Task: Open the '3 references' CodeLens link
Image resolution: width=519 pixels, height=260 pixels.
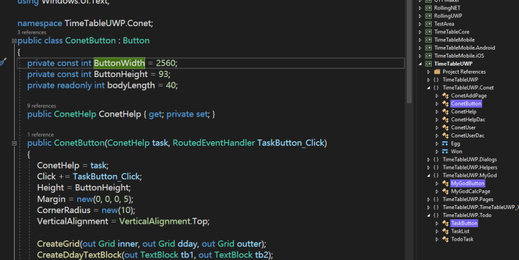Action: coord(32,32)
